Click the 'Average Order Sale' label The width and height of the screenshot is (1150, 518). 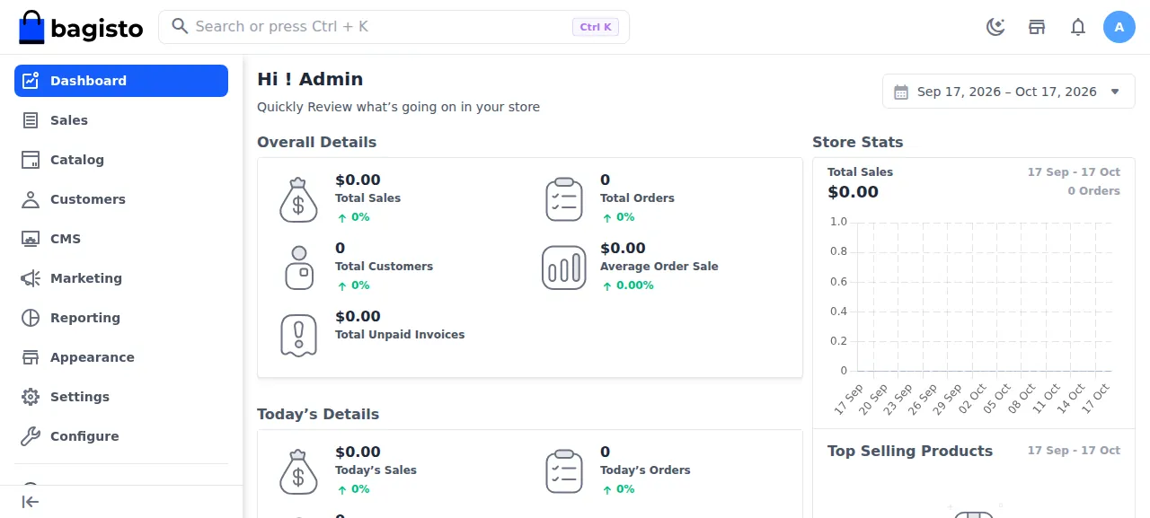click(659, 267)
